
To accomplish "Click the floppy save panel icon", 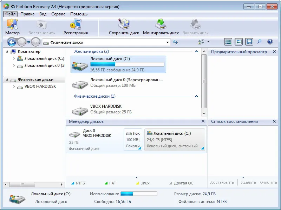I will click(x=249, y=42).
